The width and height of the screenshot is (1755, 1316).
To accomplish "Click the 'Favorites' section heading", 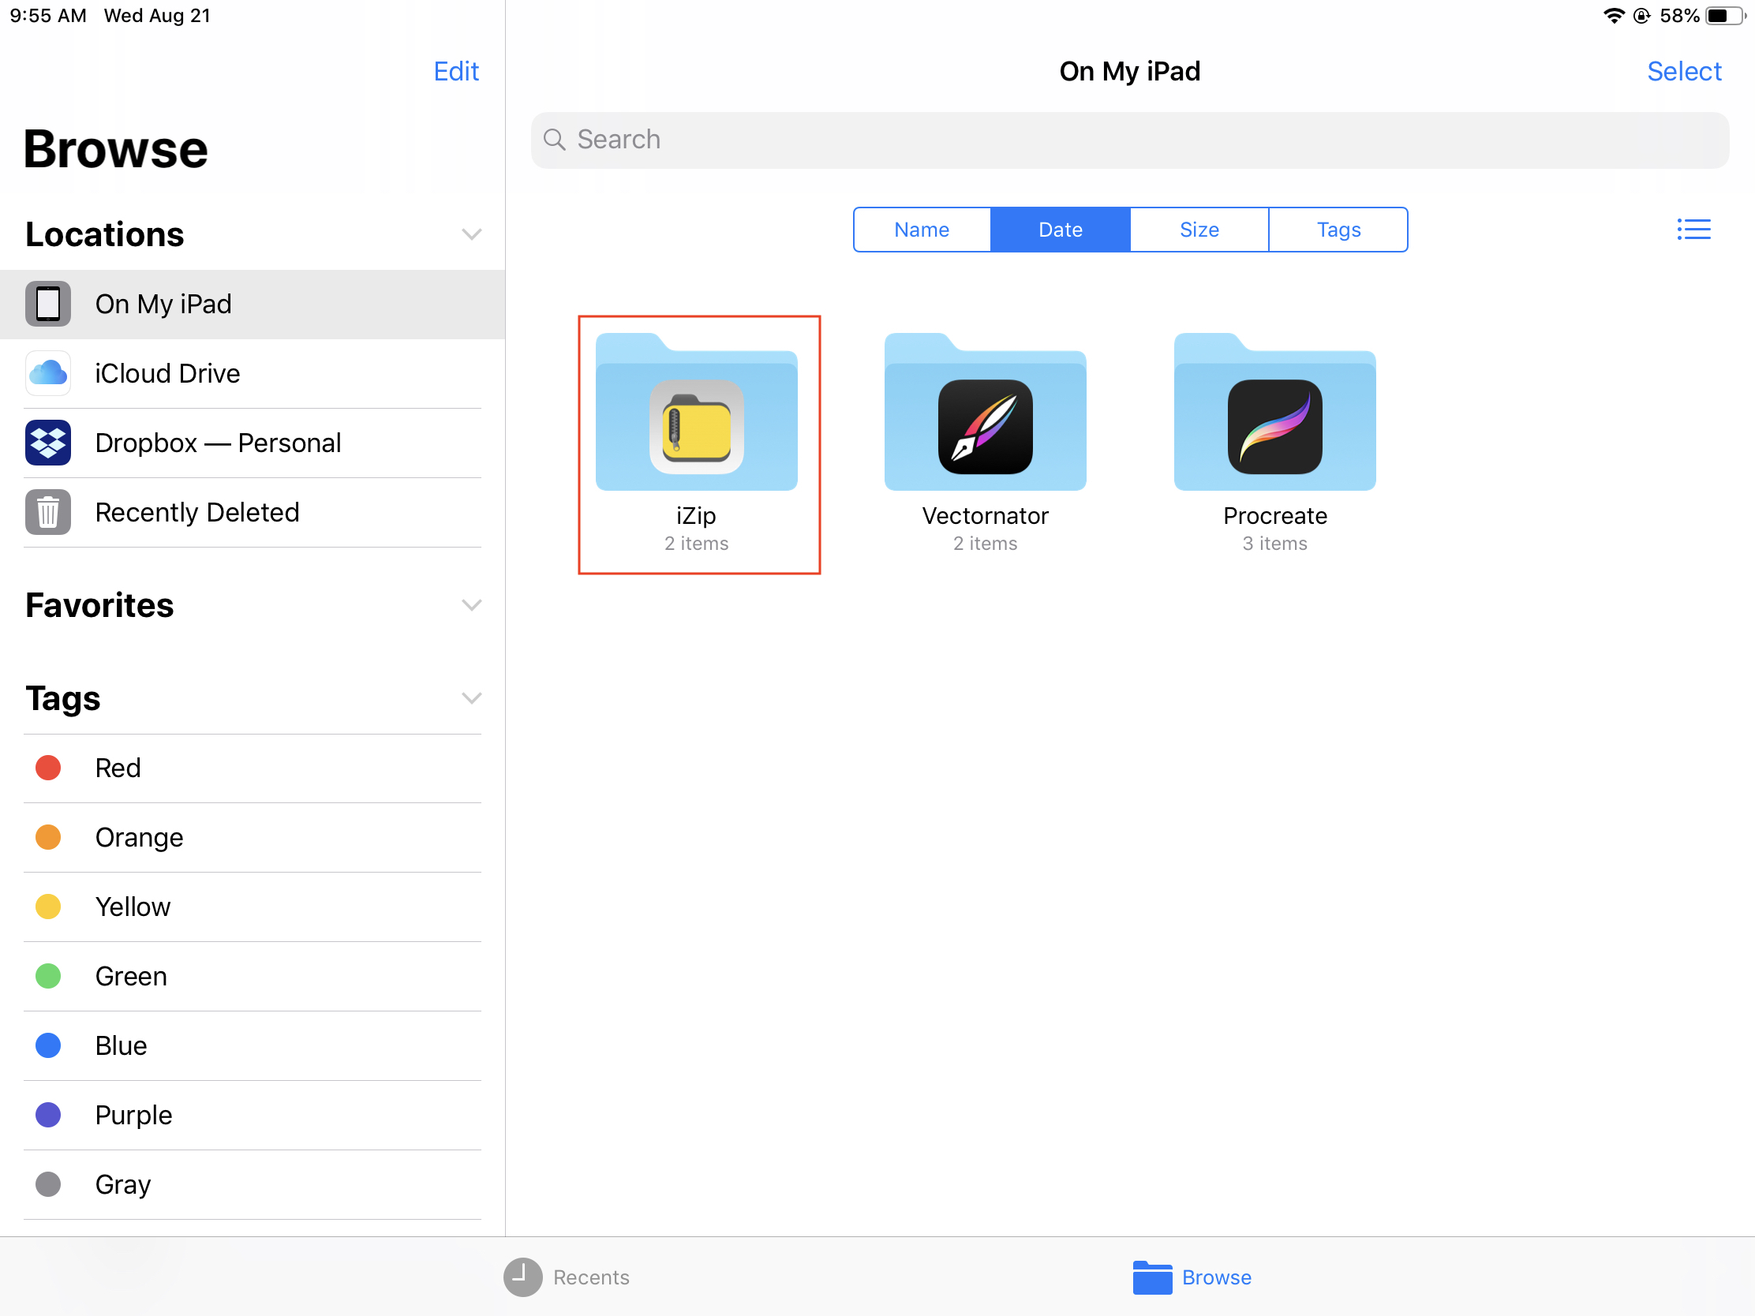I will (x=100, y=605).
